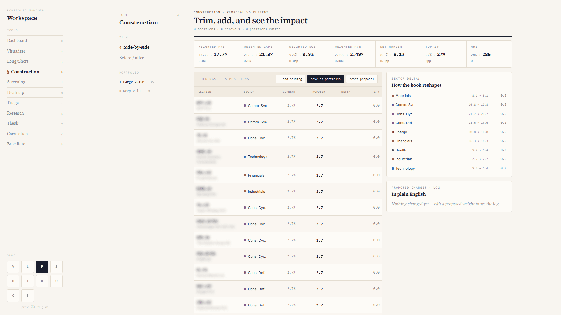
Task: Click the Industrials sector cell in holdings
Action: coord(254,192)
